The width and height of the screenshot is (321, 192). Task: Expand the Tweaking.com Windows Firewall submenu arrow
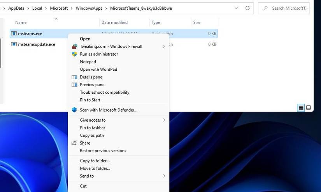pyautogui.click(x=164, y=46)
